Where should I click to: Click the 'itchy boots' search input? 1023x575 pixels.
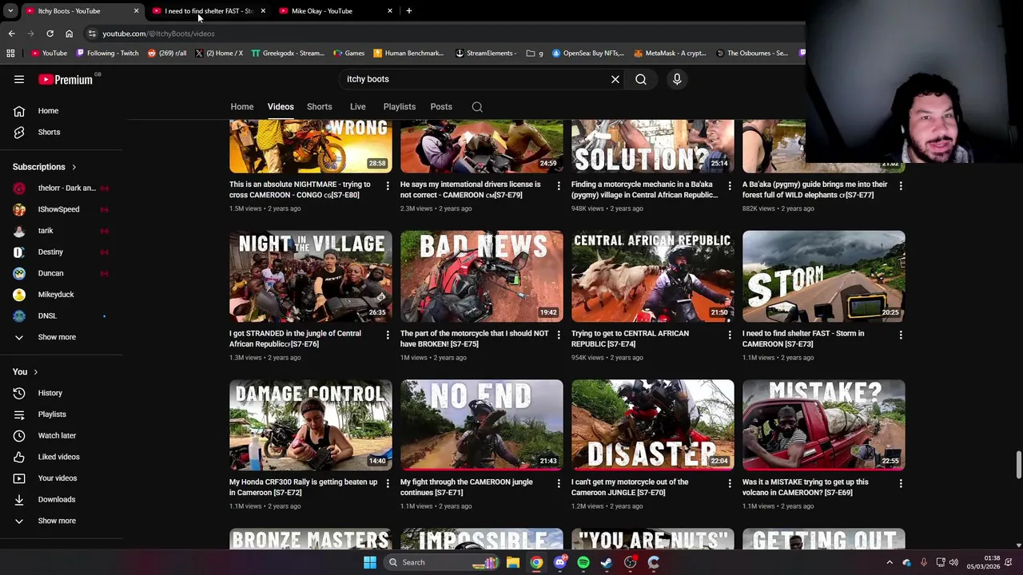click(x=472, y=79)
